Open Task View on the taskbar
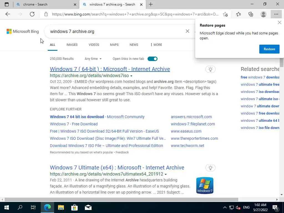284x213 pixels. [33, 207]
